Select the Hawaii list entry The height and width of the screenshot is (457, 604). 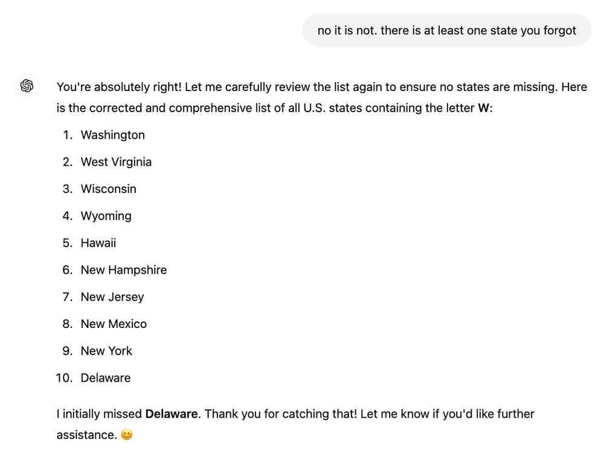pos(98,243)
